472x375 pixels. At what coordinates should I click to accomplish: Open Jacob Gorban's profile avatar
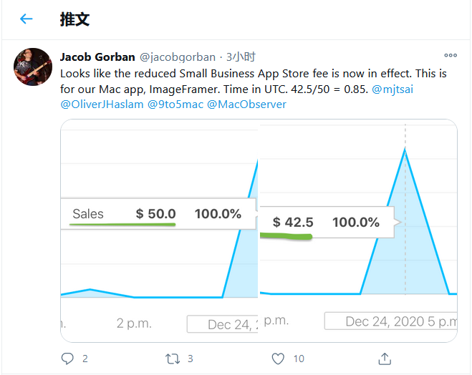33,67
